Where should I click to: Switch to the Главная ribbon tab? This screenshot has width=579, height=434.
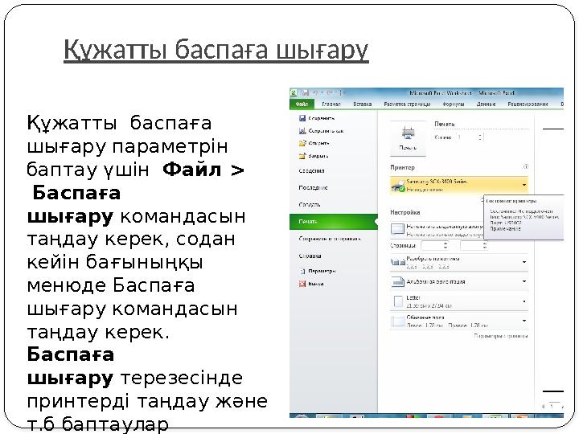(331, 104)
